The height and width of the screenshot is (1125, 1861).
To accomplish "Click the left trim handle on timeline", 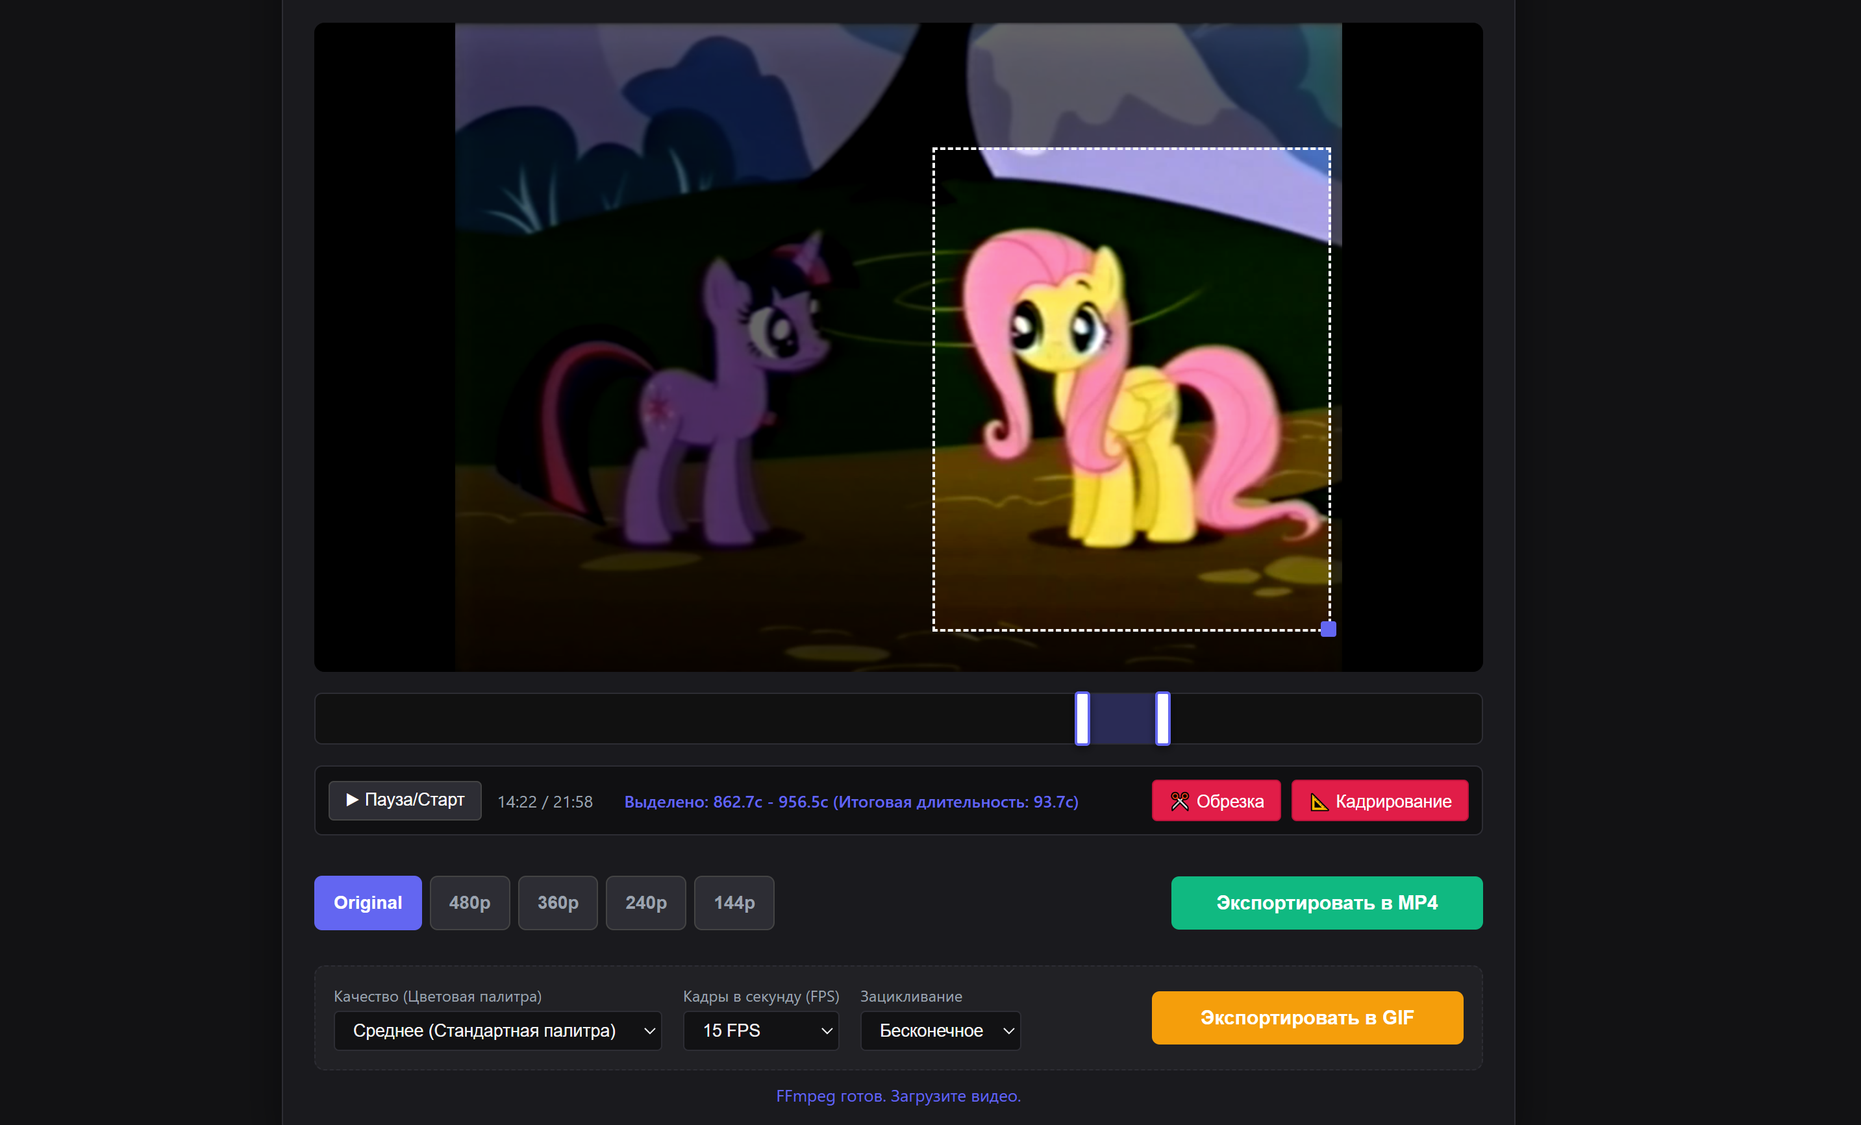I will click(1082, 719).
